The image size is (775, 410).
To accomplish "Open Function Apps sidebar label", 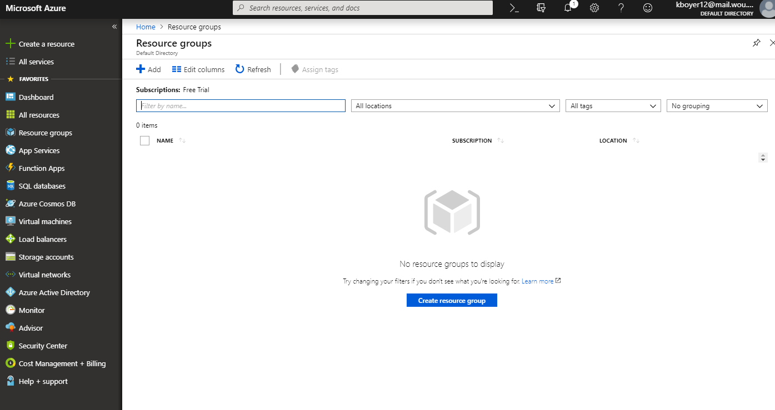I will click(42, 168).
